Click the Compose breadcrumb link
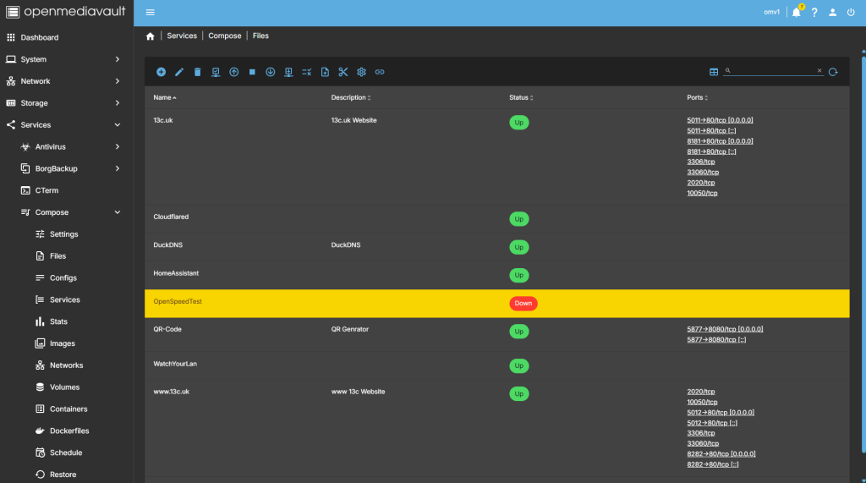The width and height of the screenshot is (866, 483). pos(224,36)
